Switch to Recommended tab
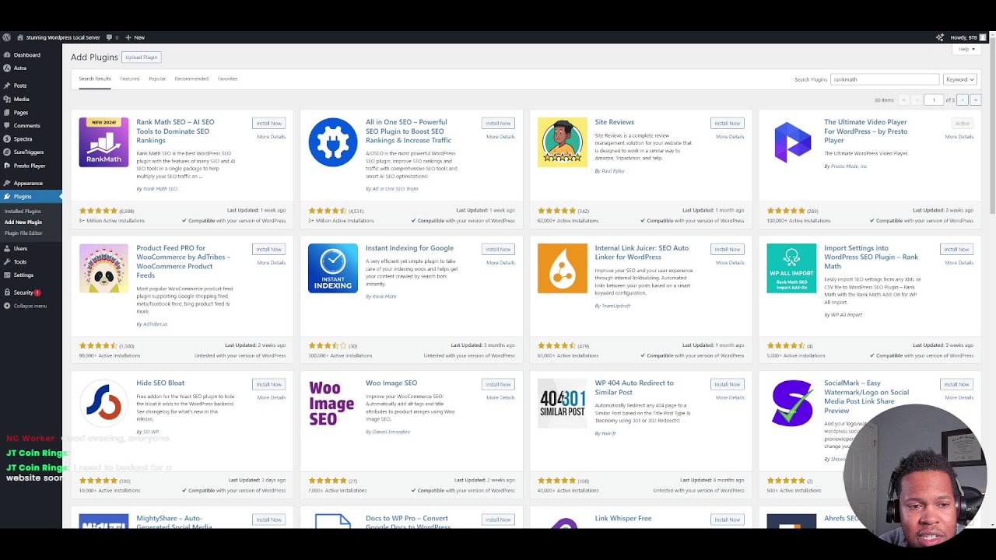 coord(191,79)
